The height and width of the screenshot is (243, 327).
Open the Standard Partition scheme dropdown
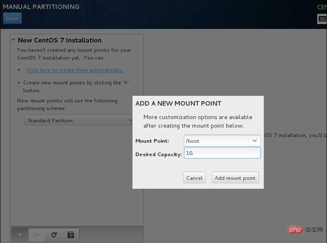pyautogui.click(x=79, y=120)
